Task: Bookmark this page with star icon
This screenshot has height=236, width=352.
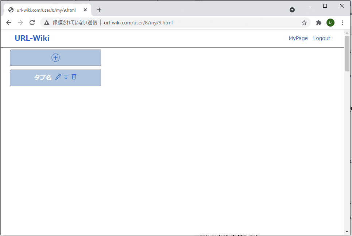Action: coord(304,23)
